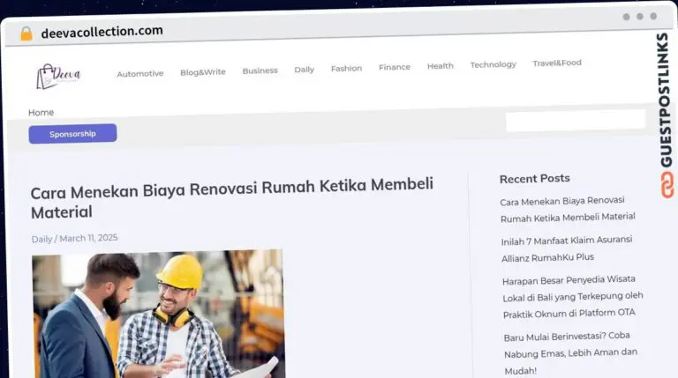Click the deevacollection.com address bar URL
Image resolution: width=678 pixels, height=378 pixels.
click(x=102, y=32)
